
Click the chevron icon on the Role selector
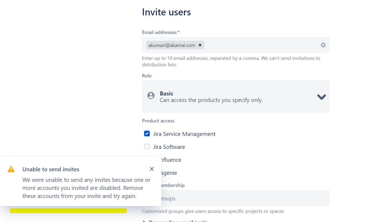point(321,97)
